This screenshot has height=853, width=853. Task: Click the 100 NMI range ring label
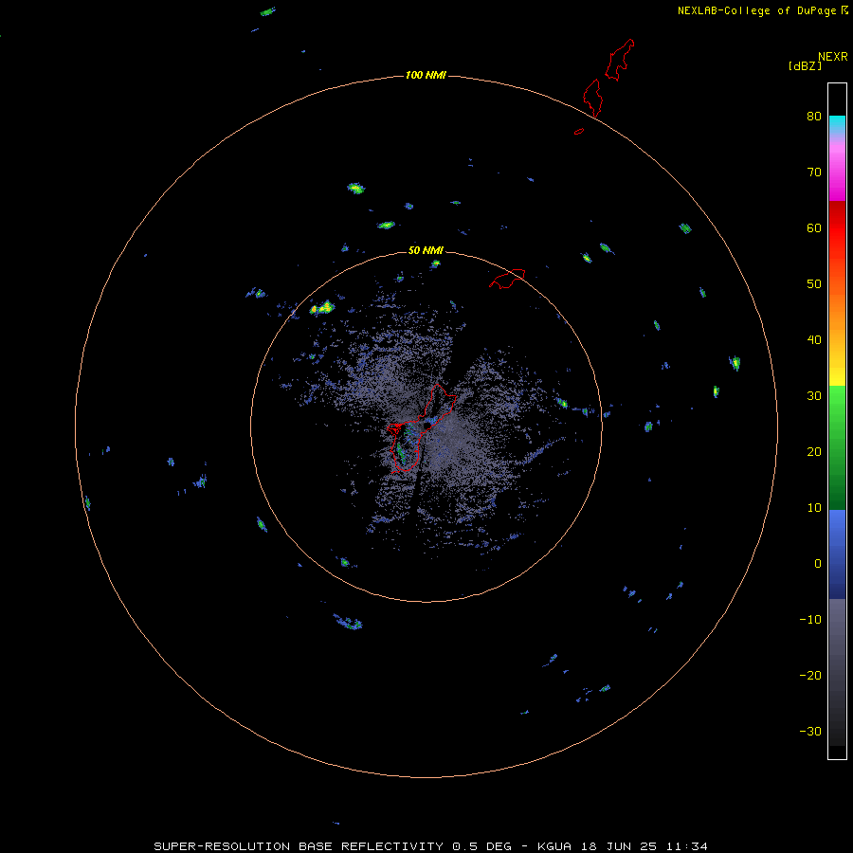426,75
